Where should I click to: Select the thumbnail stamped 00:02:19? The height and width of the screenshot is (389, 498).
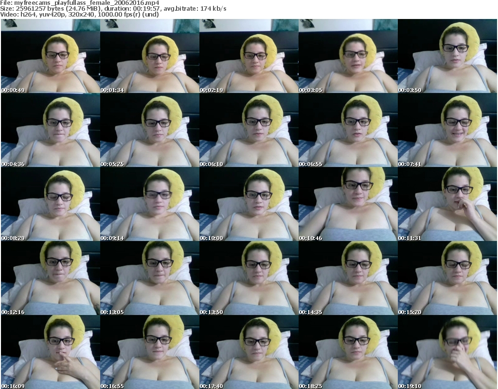[x=249, y=56]
